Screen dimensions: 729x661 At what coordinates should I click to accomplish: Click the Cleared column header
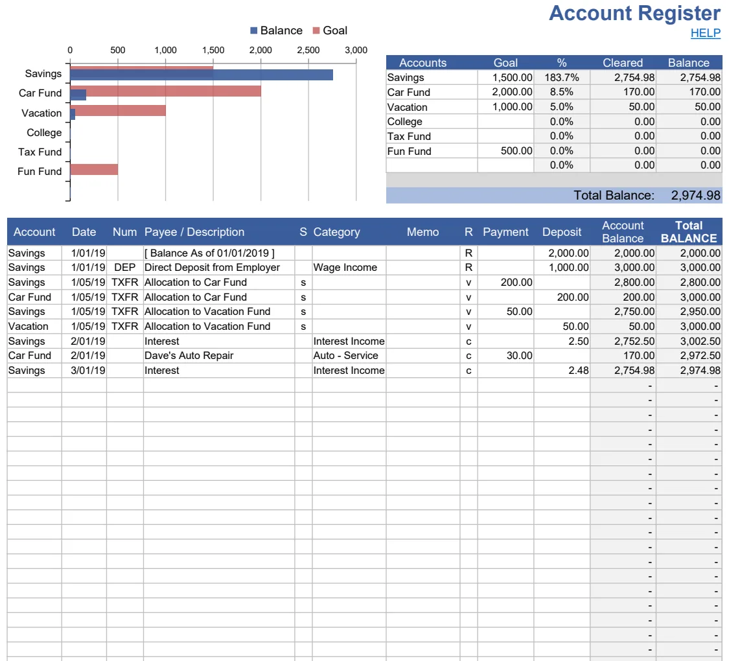click(623, 63)
